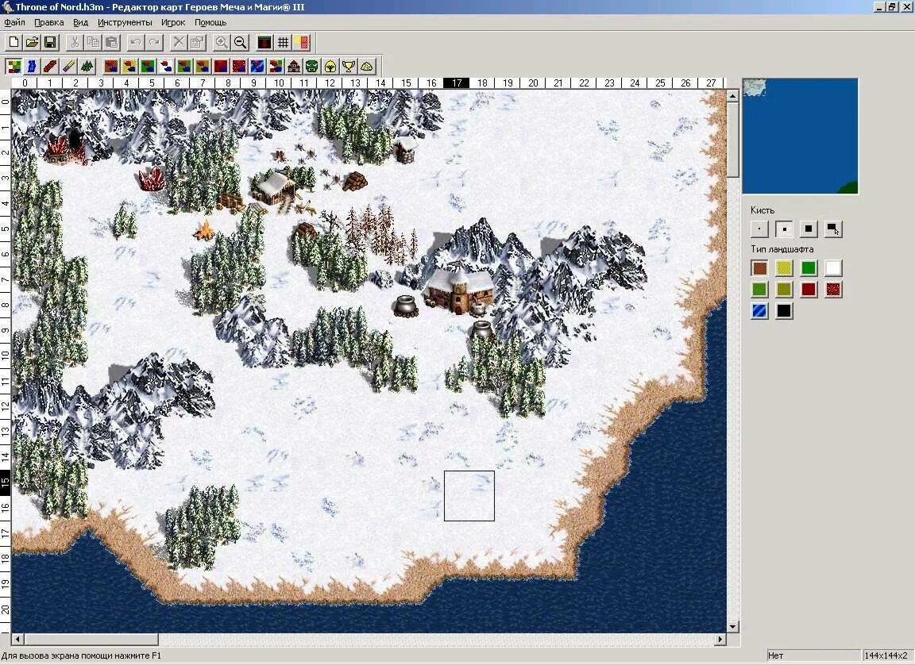
Task: Toggle the map grid icon
Action: click(x=283, y=43)
